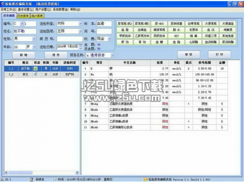Screen dimensions: 244x182
Task: Click the status icon in row C_2
Action: click(36, 74)
